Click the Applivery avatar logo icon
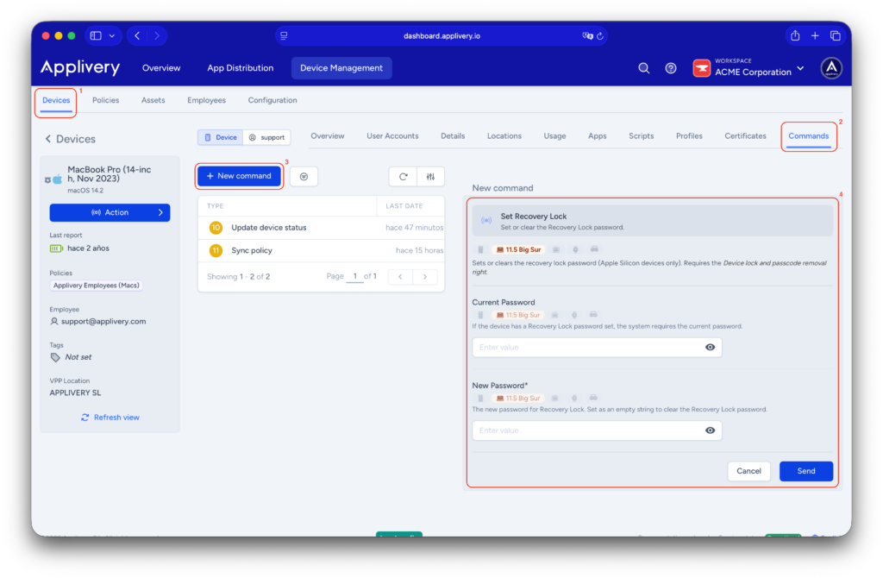 831,68
